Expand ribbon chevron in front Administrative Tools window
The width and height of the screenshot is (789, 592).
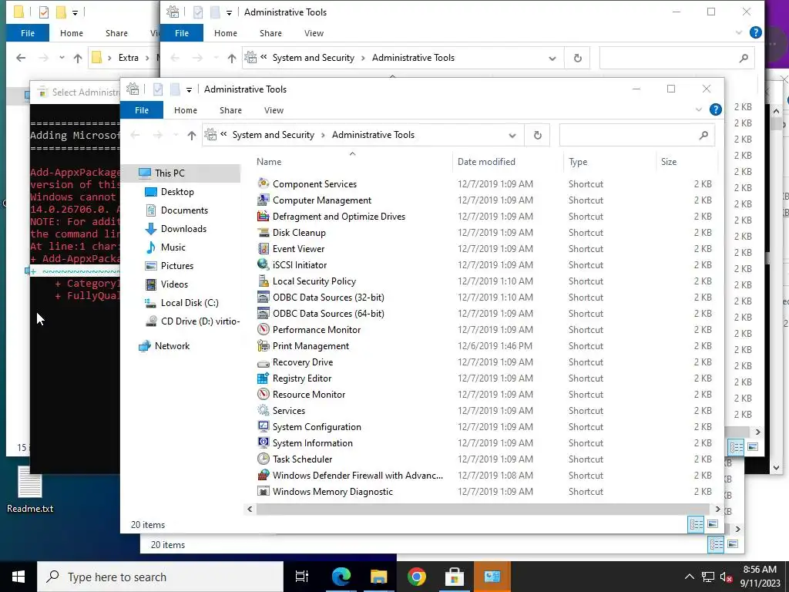[x=698, y=109]
